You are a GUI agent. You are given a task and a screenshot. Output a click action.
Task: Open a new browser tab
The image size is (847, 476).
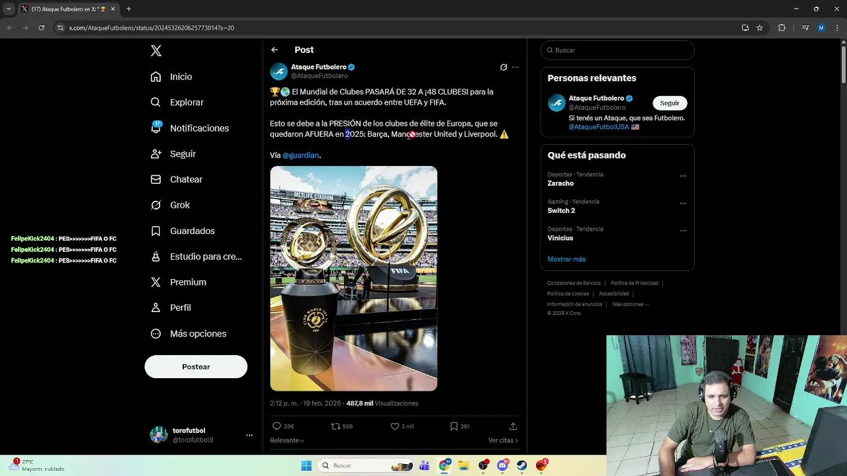128,9
